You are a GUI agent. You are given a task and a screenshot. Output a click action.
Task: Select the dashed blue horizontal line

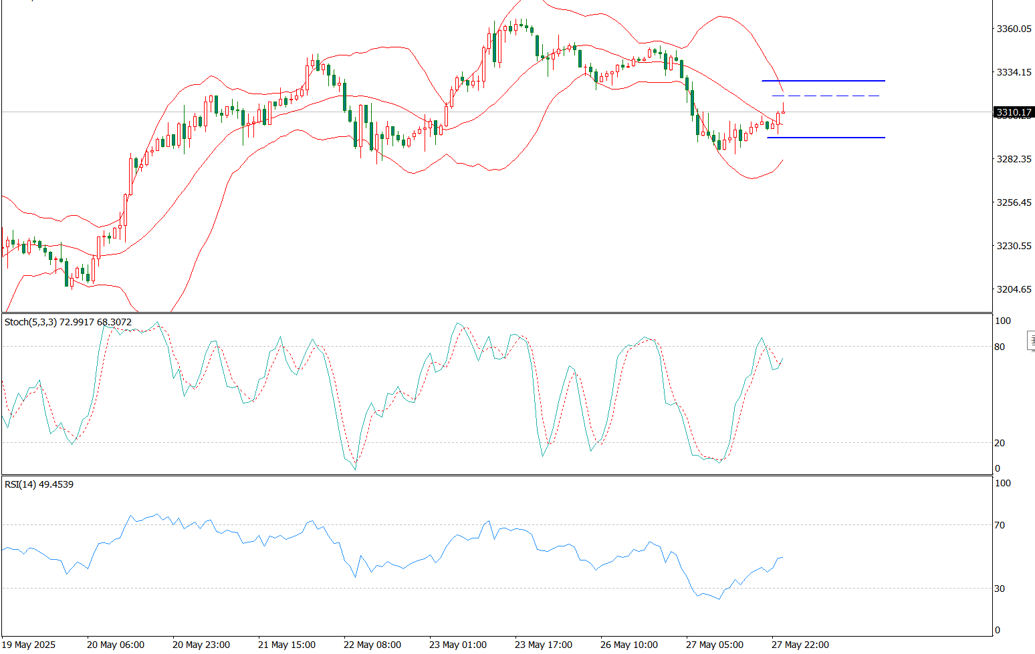829,96
